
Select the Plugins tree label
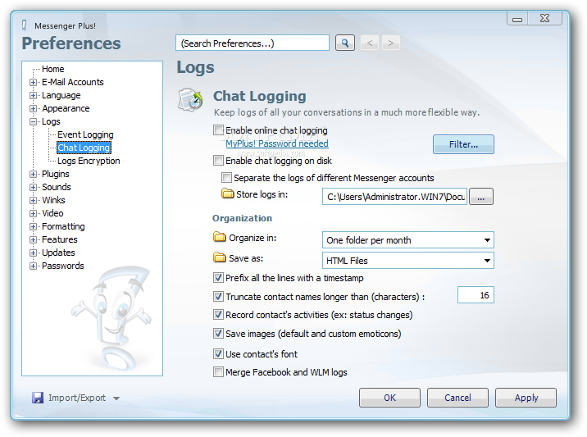(56, 174)
